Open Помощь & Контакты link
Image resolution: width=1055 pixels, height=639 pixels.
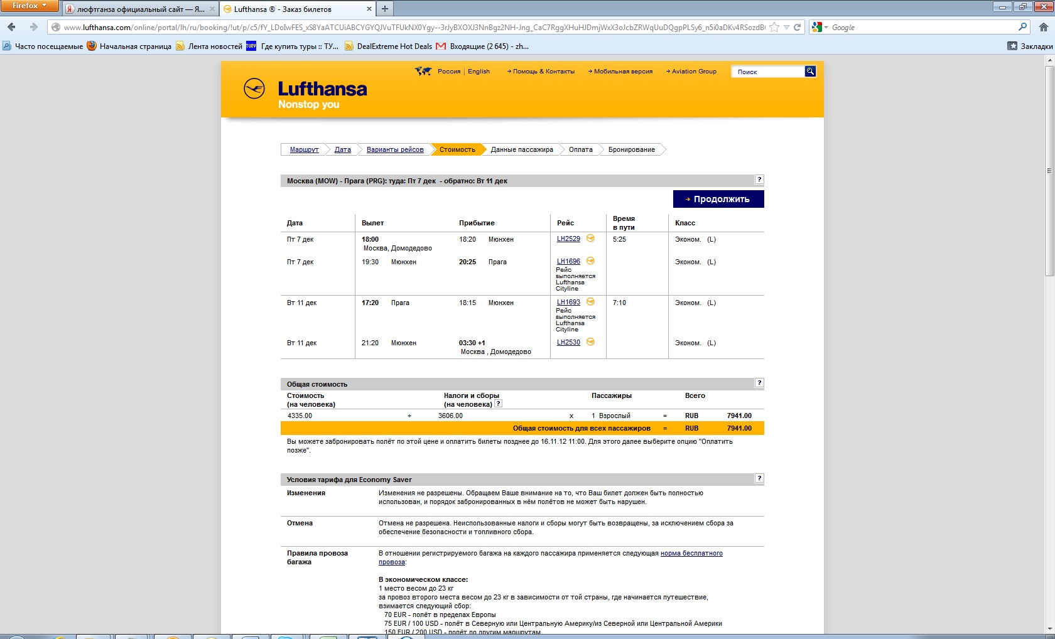click(541, 72)
